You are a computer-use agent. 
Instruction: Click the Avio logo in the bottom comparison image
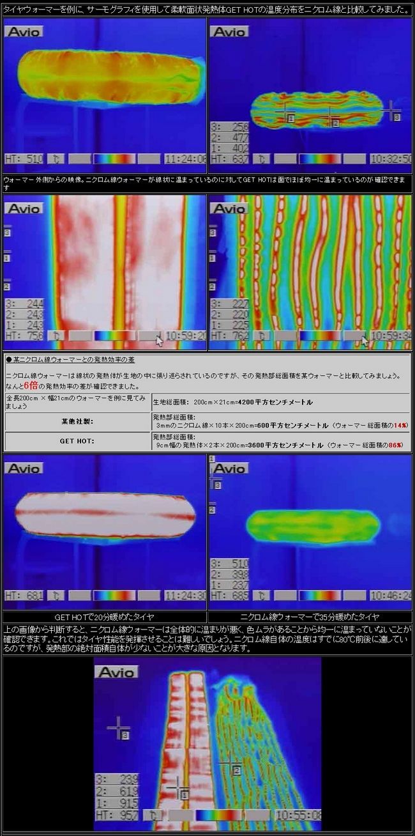[x=116, y=672]
